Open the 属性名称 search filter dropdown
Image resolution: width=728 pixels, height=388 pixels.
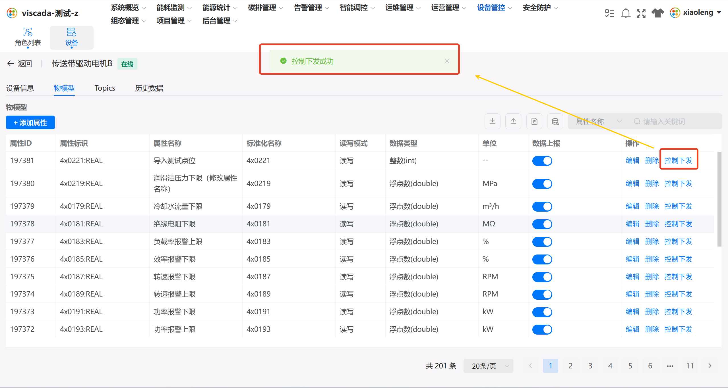click(599, 122)
